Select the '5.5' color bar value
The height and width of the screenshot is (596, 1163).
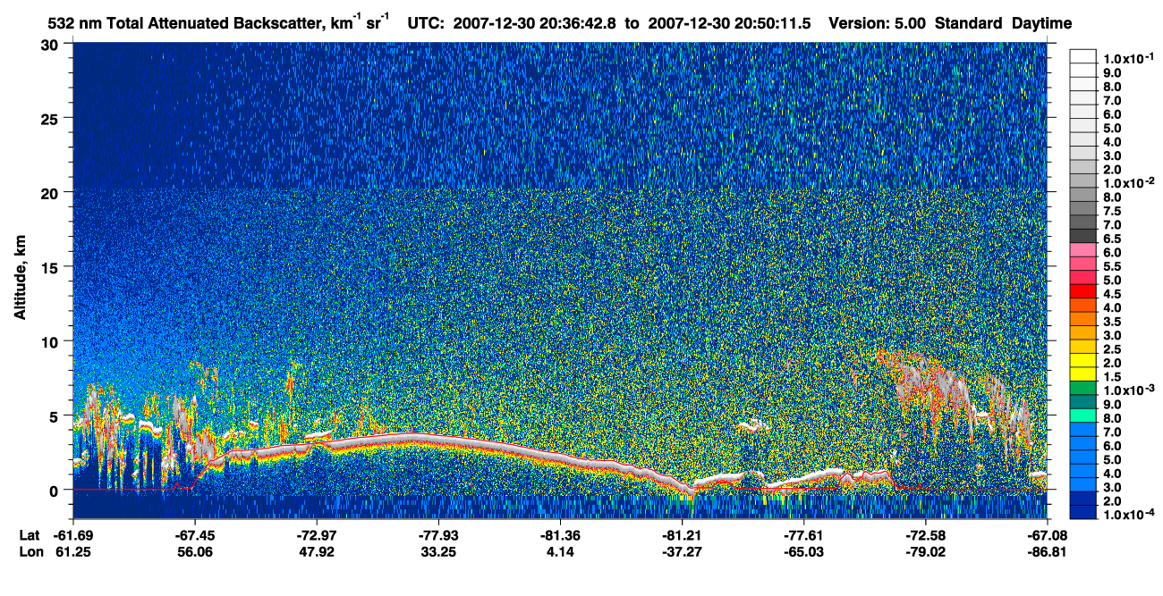[1112, 266]
